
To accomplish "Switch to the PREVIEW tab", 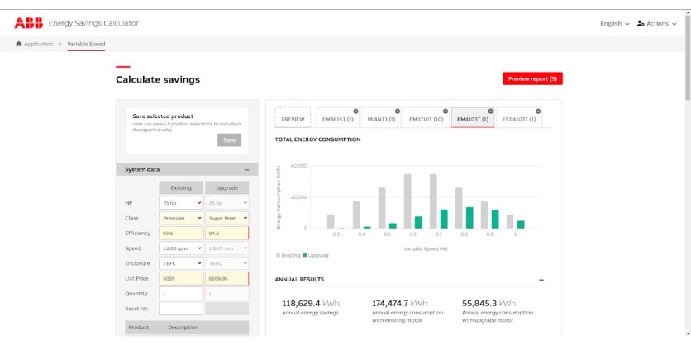I will [293, 119].
